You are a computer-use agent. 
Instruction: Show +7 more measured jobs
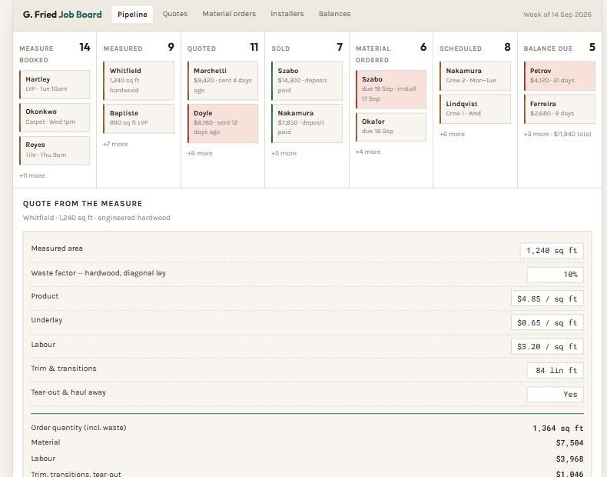point(115,144)
